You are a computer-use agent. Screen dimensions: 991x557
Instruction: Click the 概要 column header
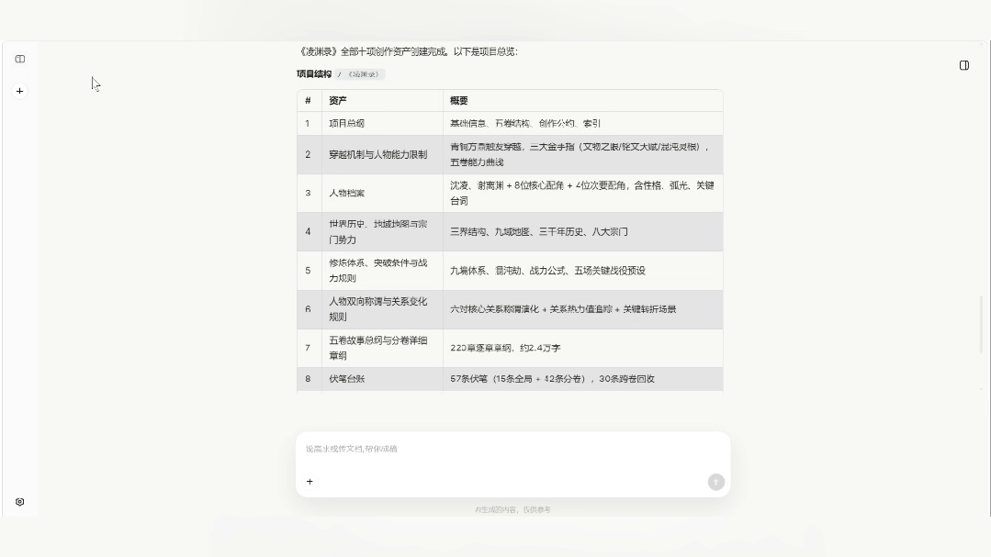(582, 100)
